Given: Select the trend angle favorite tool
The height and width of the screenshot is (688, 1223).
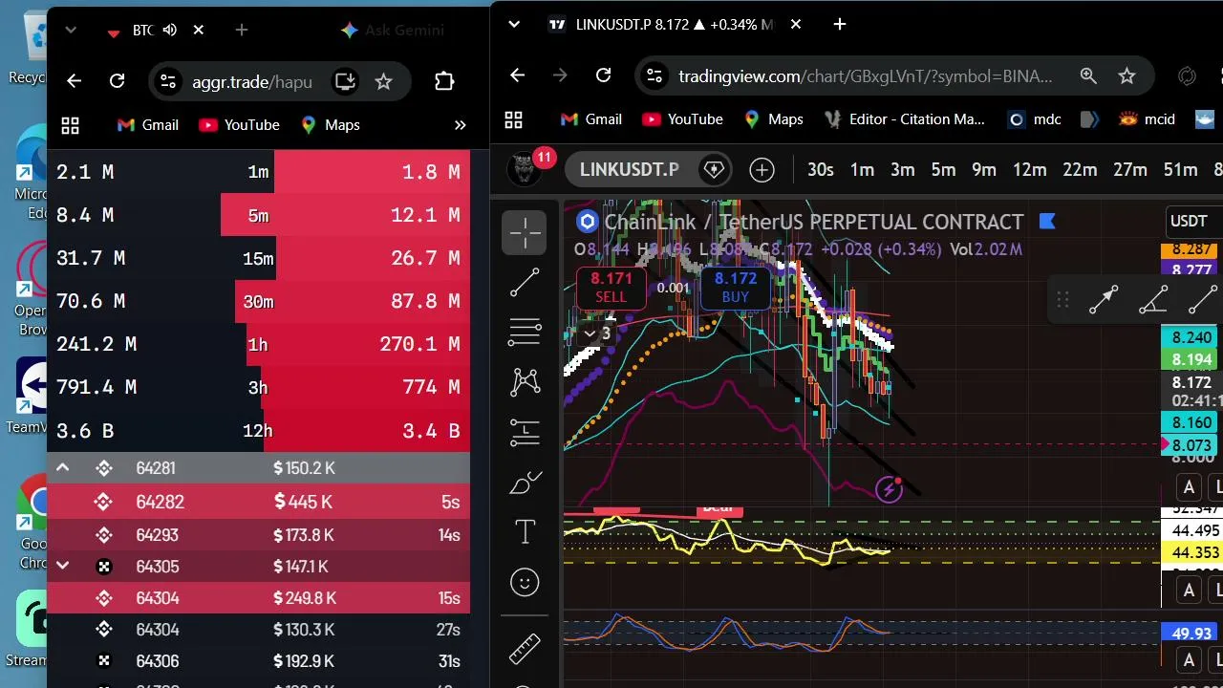Looking at the screenshot, I should point(1153,301).
